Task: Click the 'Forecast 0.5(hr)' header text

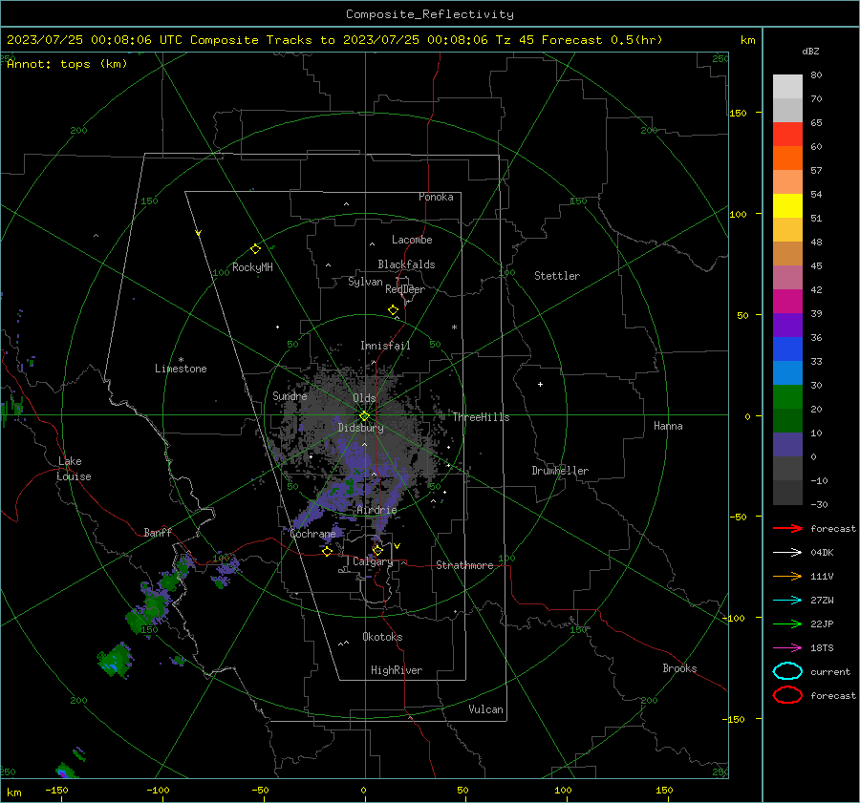Action: 602,40
